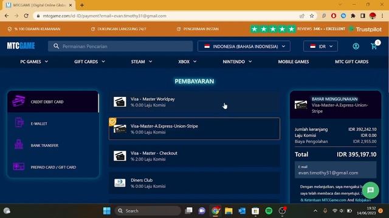Click the Biaya Pengolahan IDR 2,955.00 value
Screen dimensions: 389x218
tap(365, 141)
